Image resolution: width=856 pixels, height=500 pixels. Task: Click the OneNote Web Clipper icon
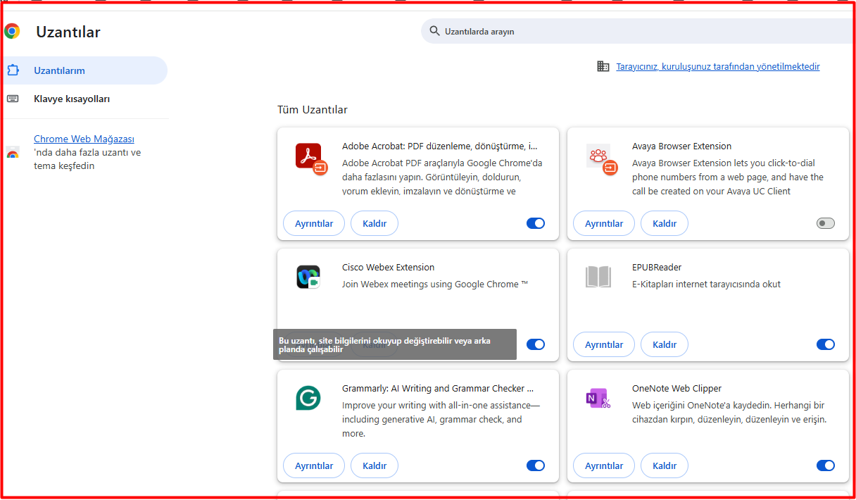pyautogui.click(x=598, y=398)
